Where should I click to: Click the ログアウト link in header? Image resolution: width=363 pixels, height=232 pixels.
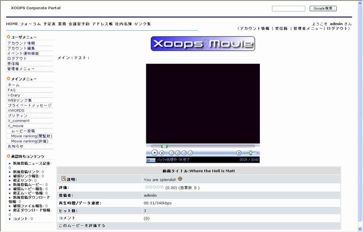tap(338, 28)
